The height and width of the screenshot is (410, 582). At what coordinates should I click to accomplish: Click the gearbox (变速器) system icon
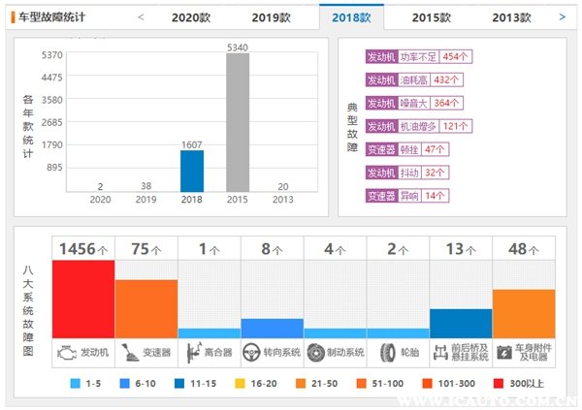129,353
